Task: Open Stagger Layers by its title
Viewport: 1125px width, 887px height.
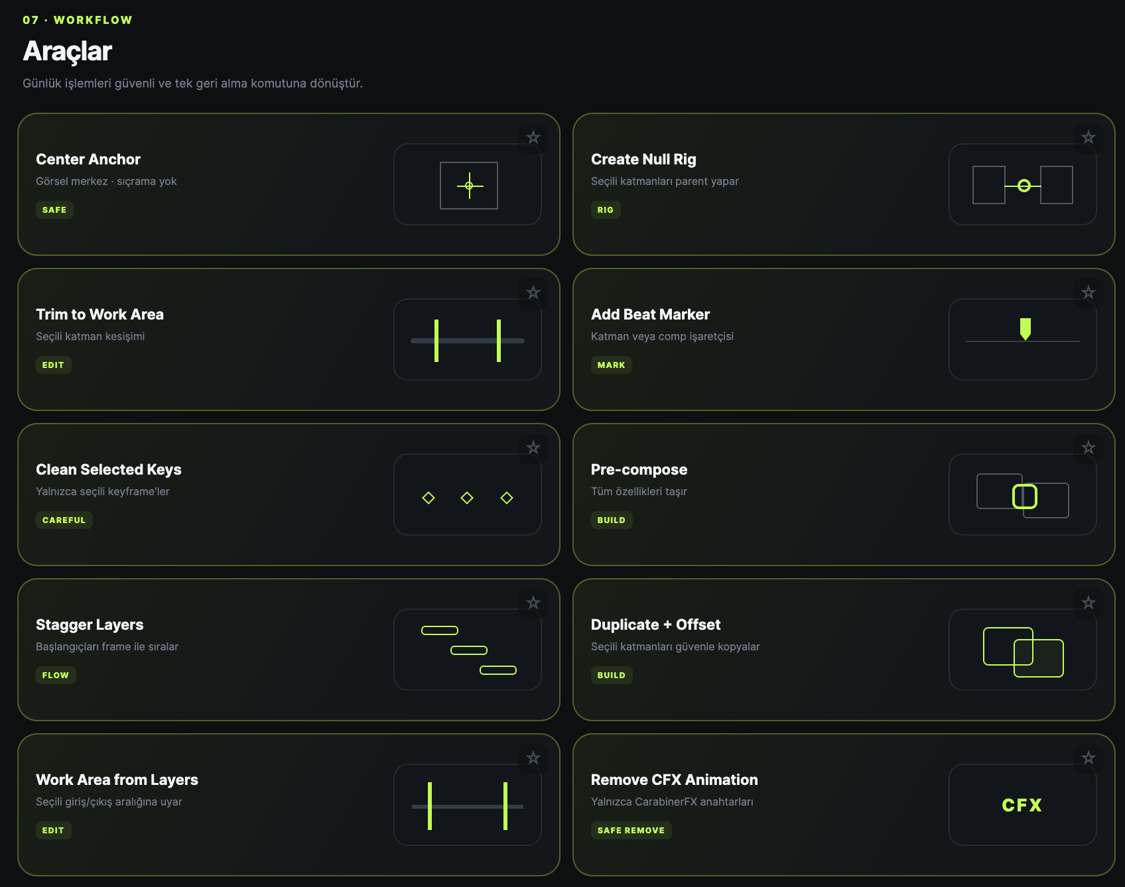Action: 90,624
